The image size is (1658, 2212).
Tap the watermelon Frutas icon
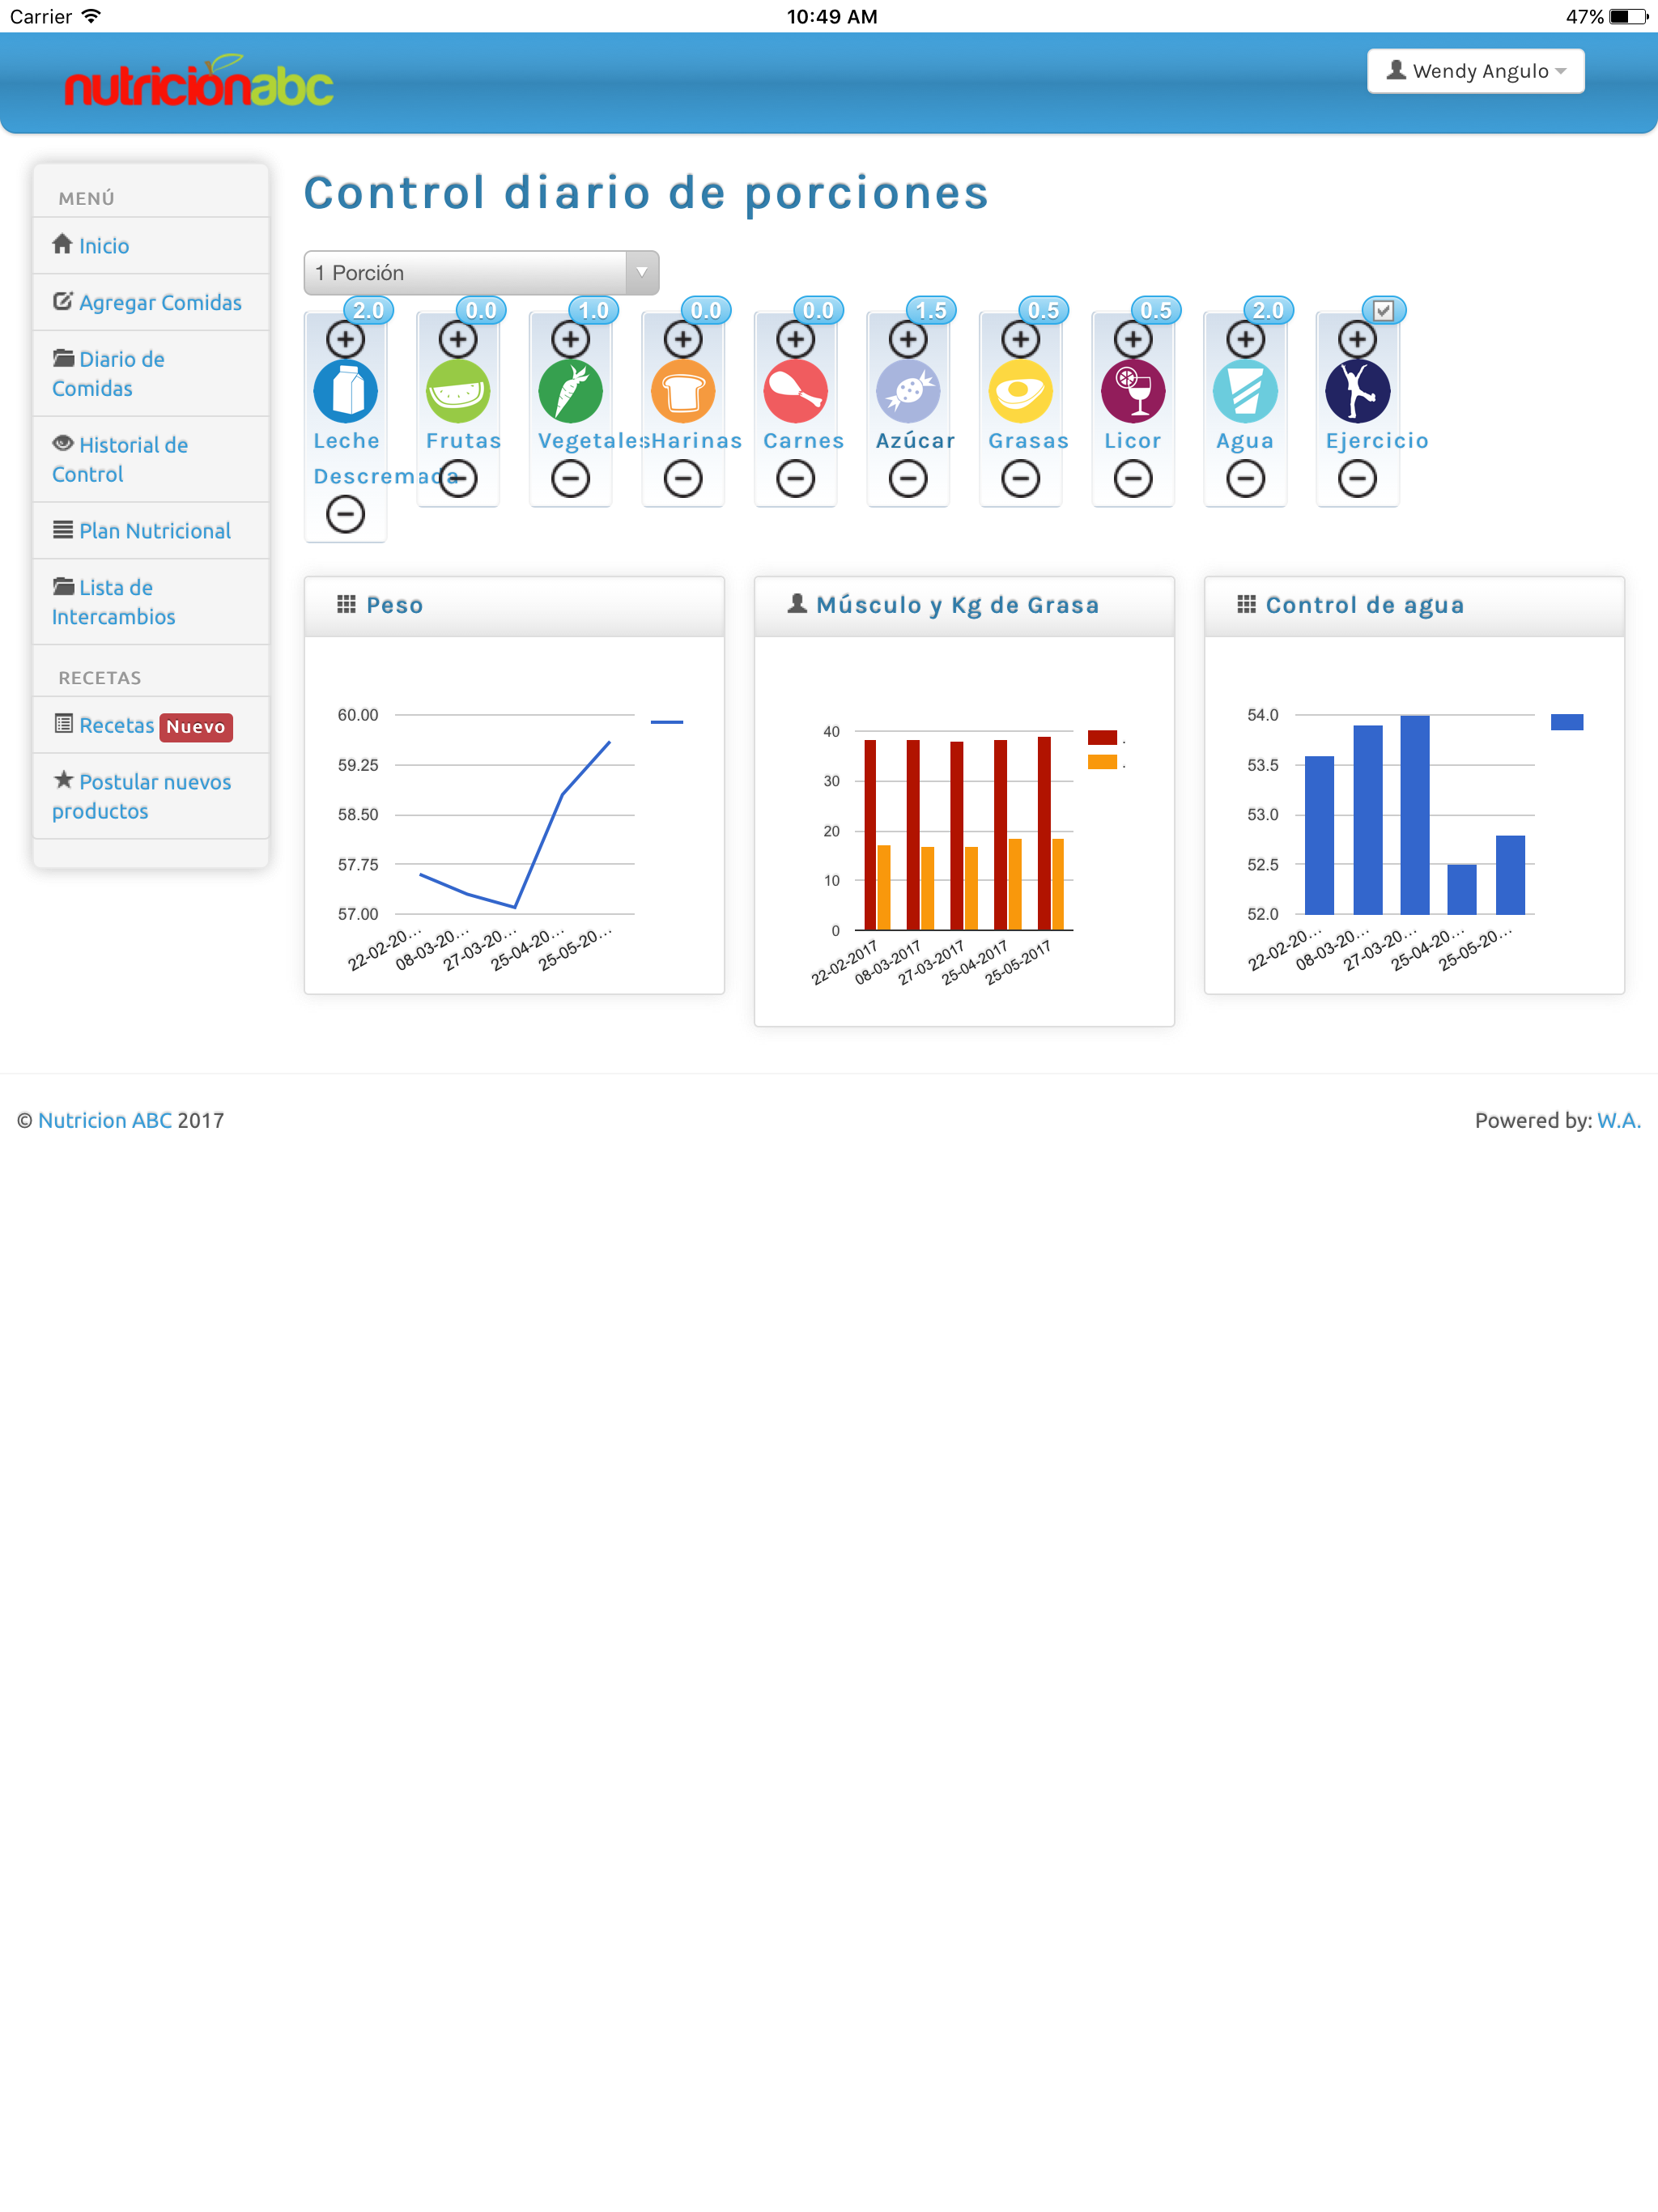458,391
